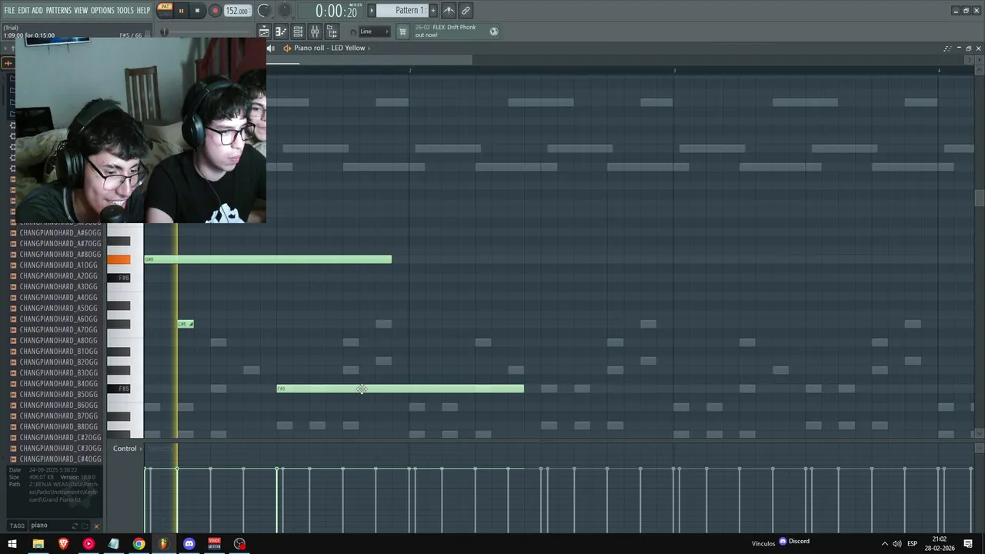985x554 pixels.
Task: Open the ADD menu
Action: click(37, 11)
